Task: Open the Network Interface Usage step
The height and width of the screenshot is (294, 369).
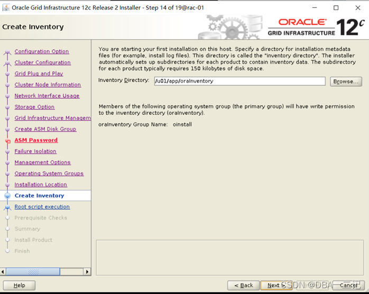Action: pos(47,96)
